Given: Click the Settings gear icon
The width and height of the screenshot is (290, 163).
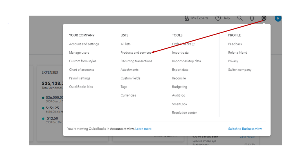Looking at the screenshot, I should (264, 18).
